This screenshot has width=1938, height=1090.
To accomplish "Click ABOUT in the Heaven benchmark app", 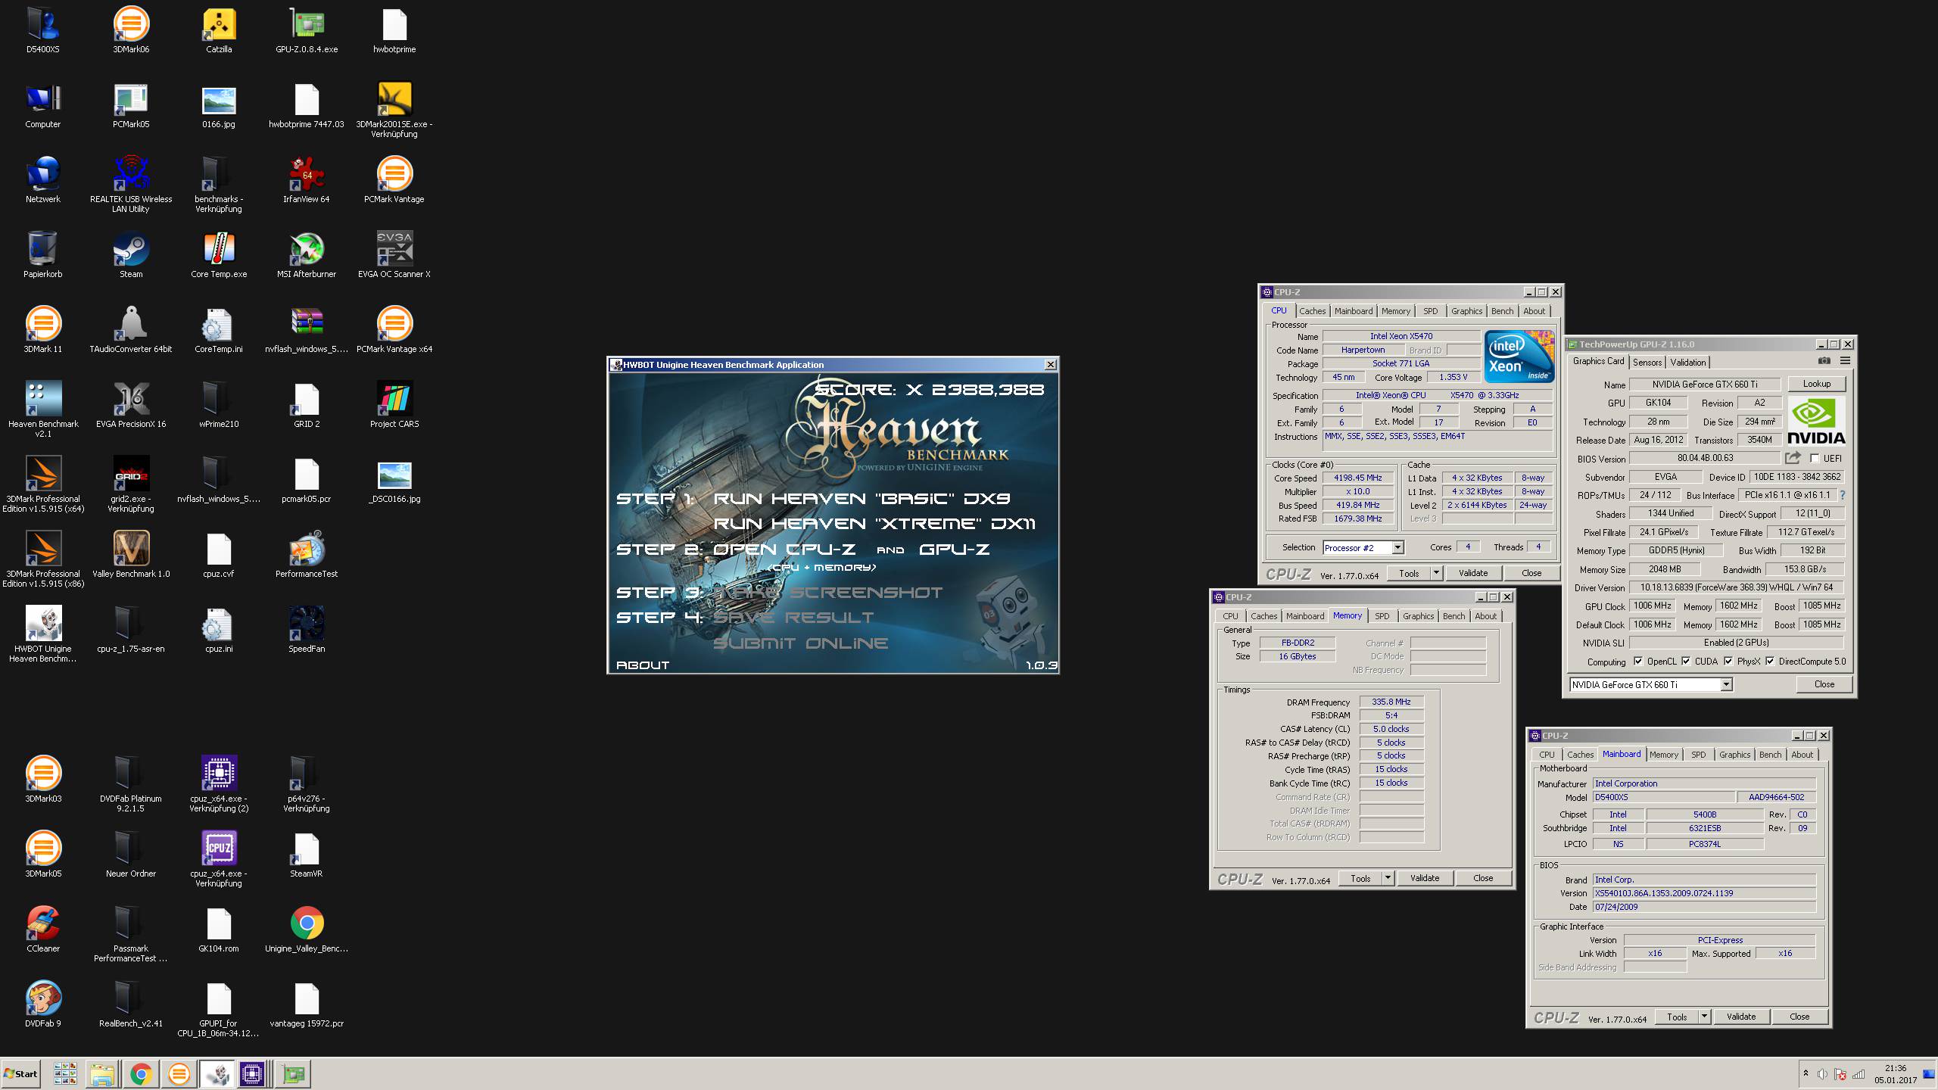I will 643,665.
